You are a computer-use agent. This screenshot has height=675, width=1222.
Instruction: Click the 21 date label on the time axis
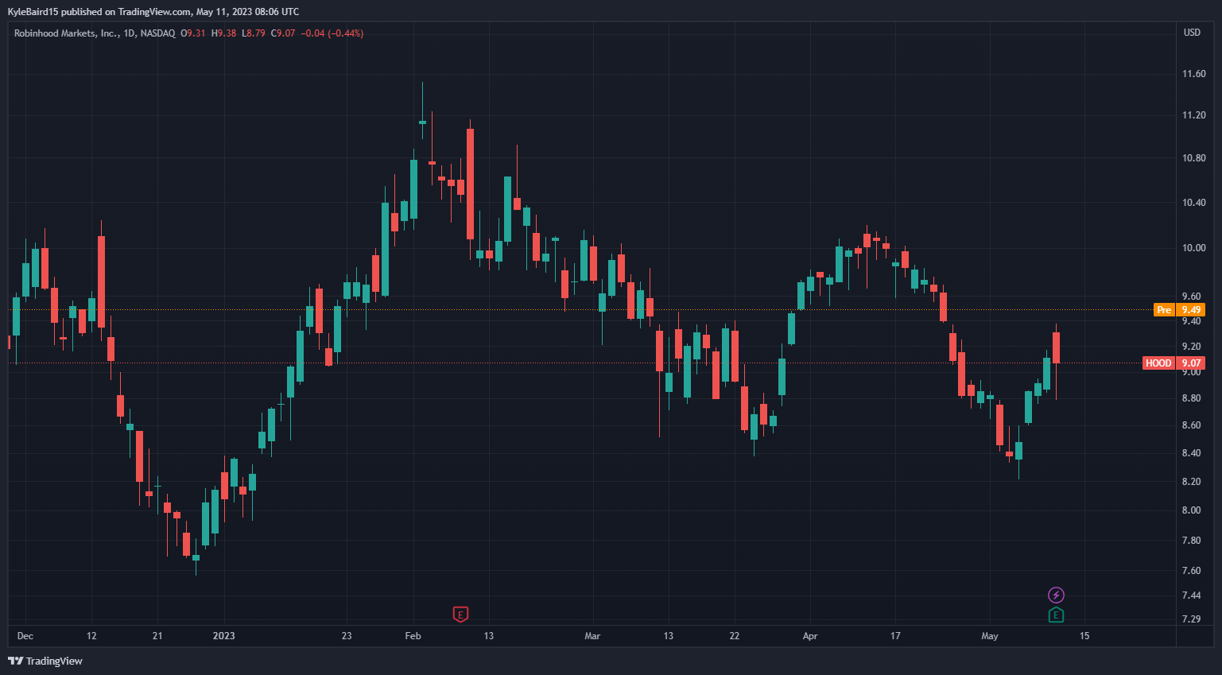coord(157,636)
